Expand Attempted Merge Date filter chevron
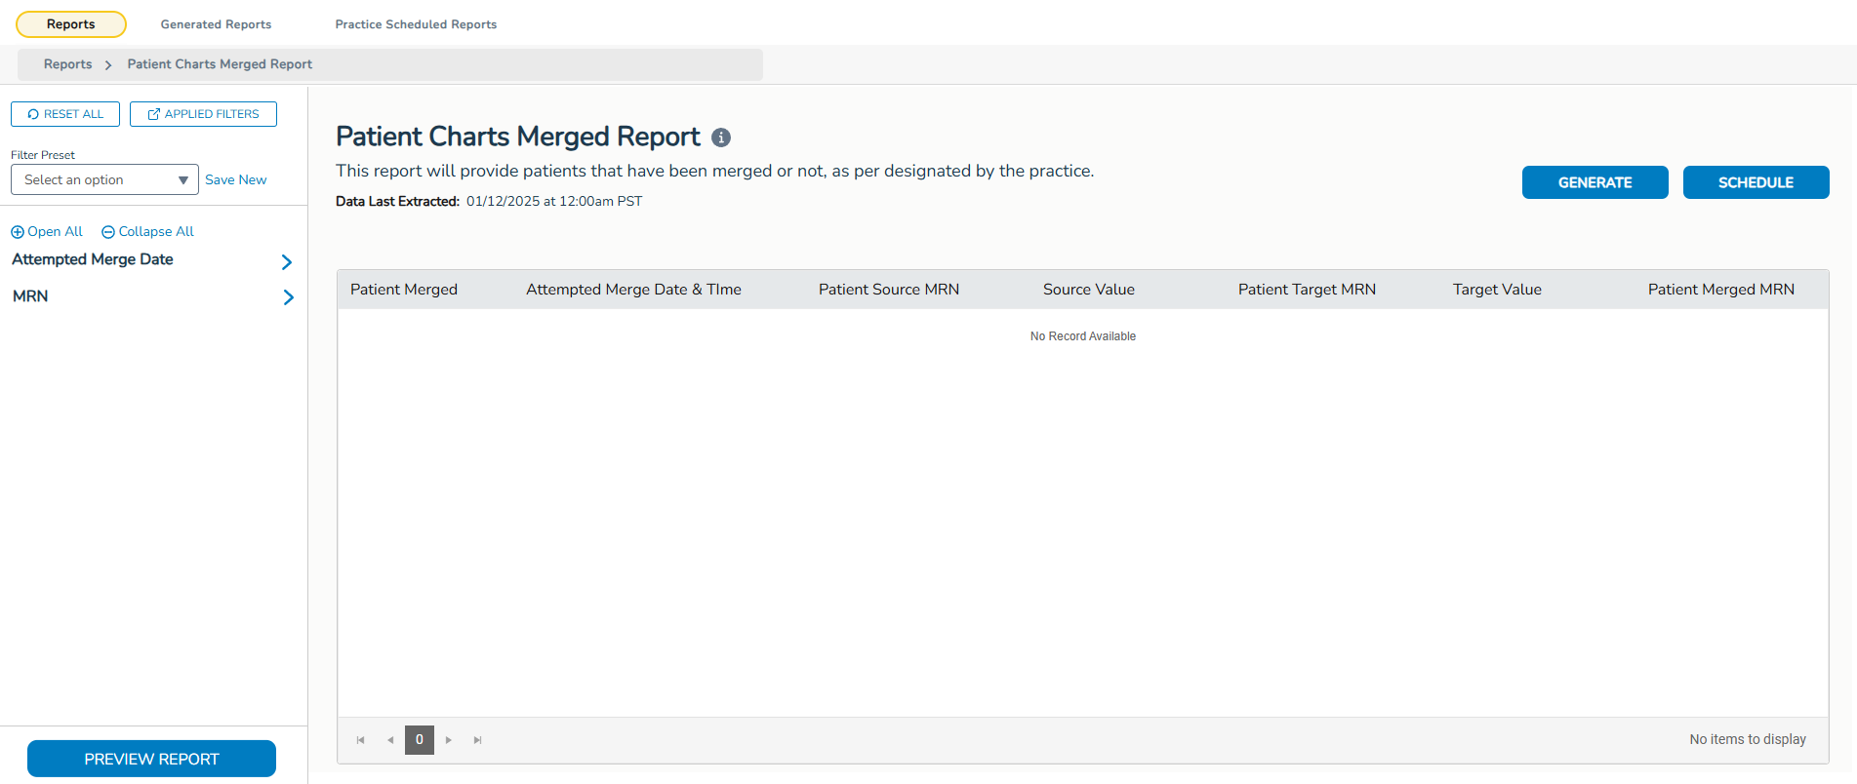Viewport: 1857px width, 784px height. click(x=287, y=261)
